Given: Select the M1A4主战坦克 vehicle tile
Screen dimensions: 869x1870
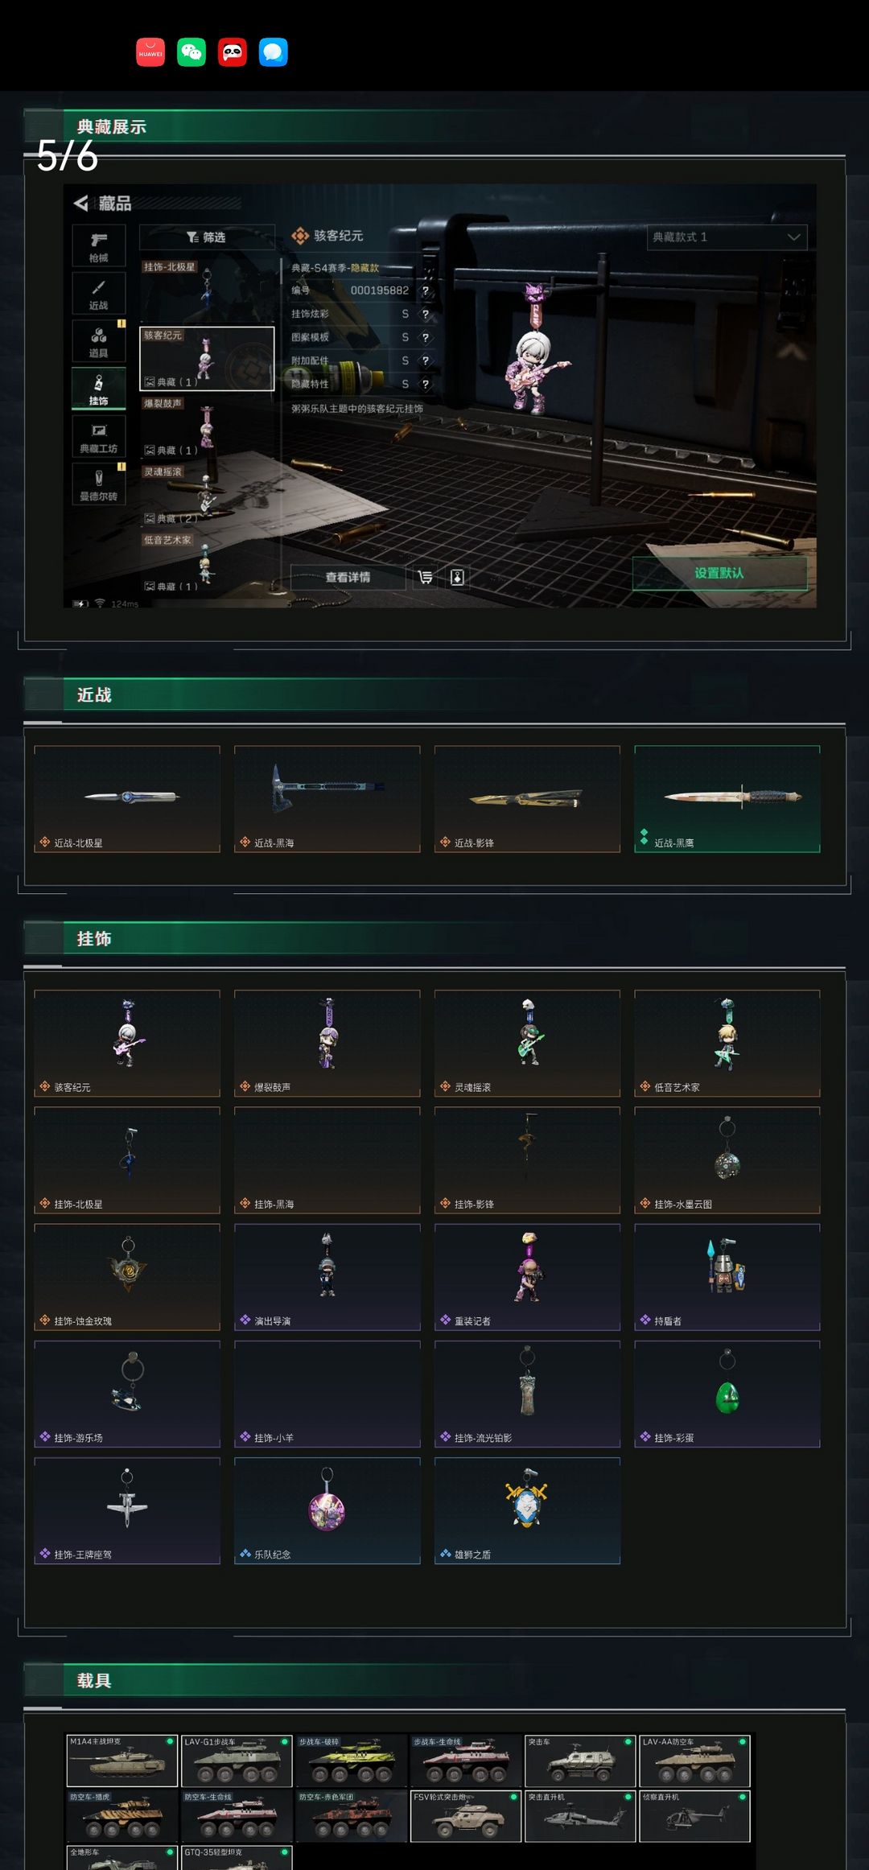Looking at the screenshot, I should 121,1761.
